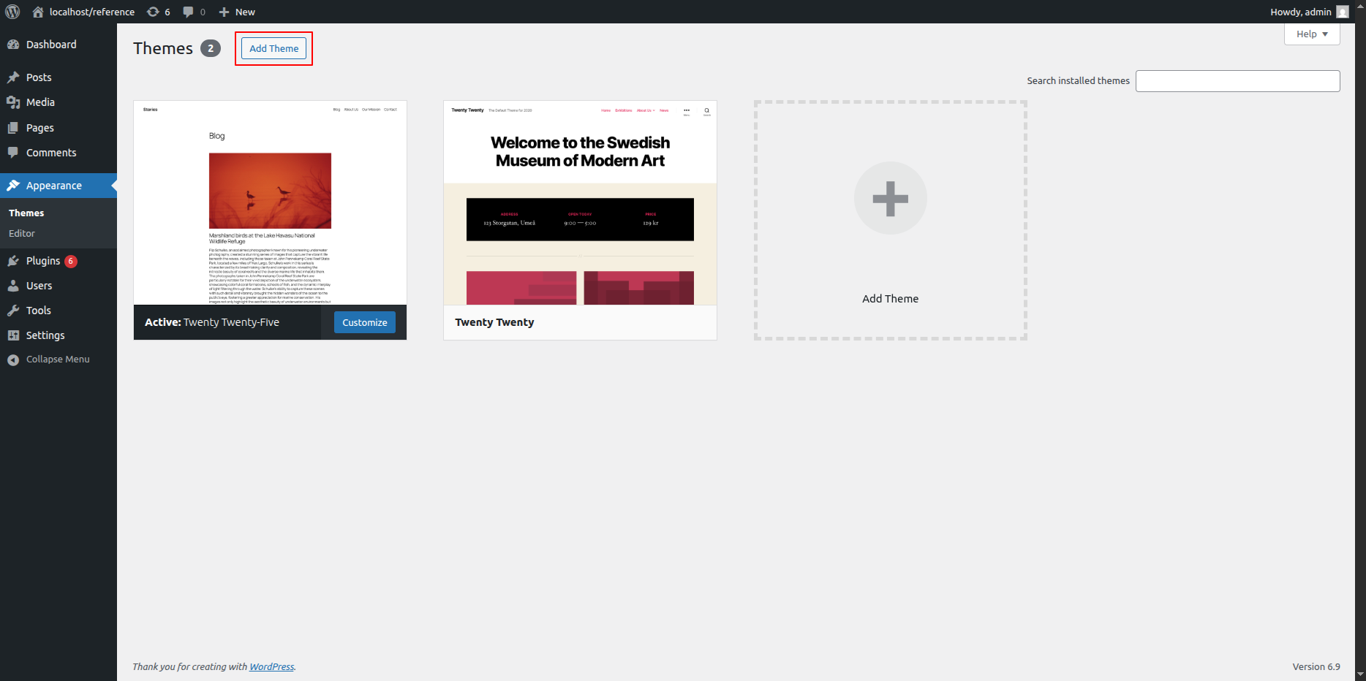Click the Add Theme text in dashed box

click(890, 299)
